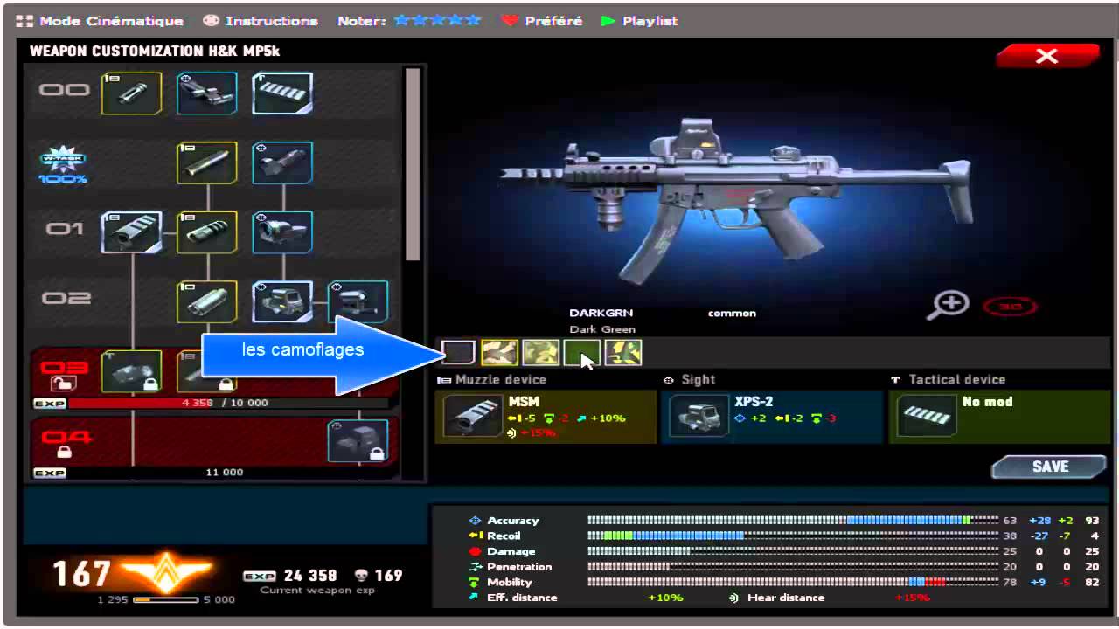Image resolution: width=1119 pixels, height=629 pixels.
Task: Click the Damage stat label
Action: click(x=511, y=551)
